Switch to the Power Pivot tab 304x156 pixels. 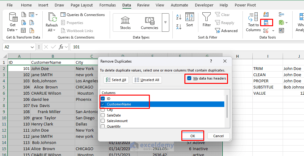pyautogui.click(x=245, y=5)
